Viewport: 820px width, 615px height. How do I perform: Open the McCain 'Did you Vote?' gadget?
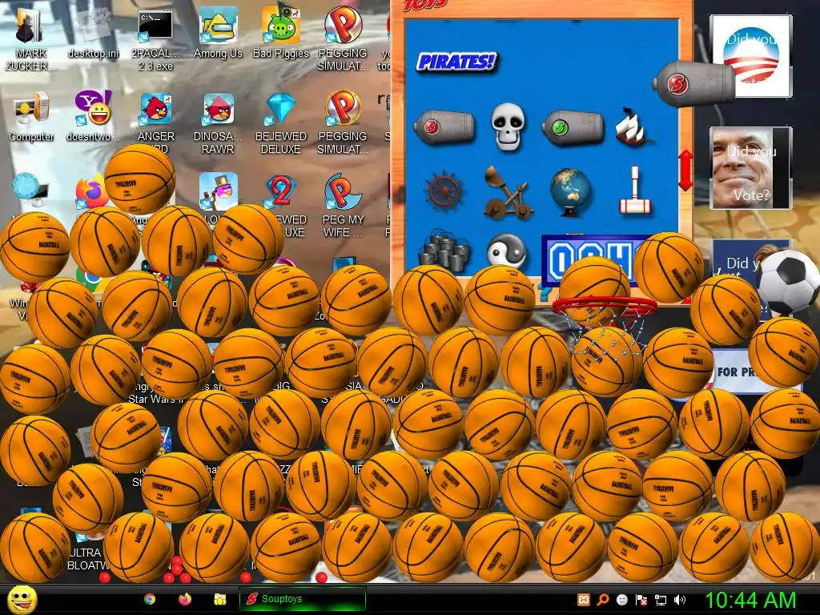(x=750, y=168)
